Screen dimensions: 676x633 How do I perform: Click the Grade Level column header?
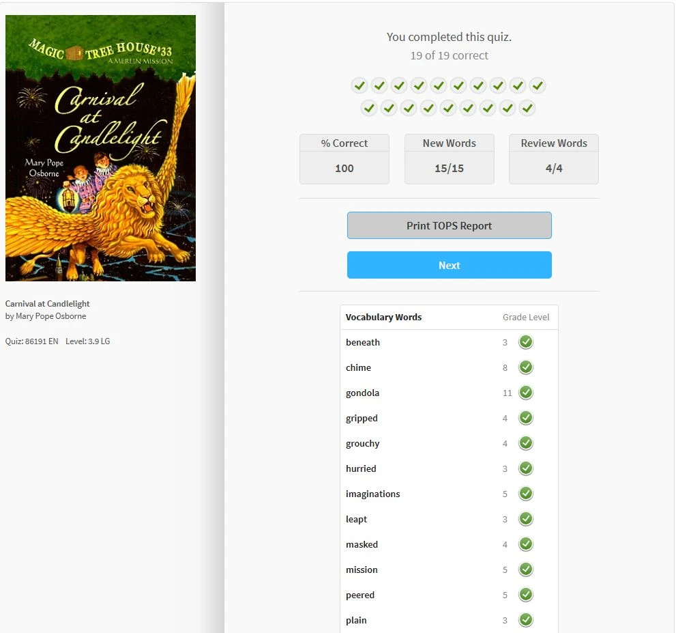525,317
